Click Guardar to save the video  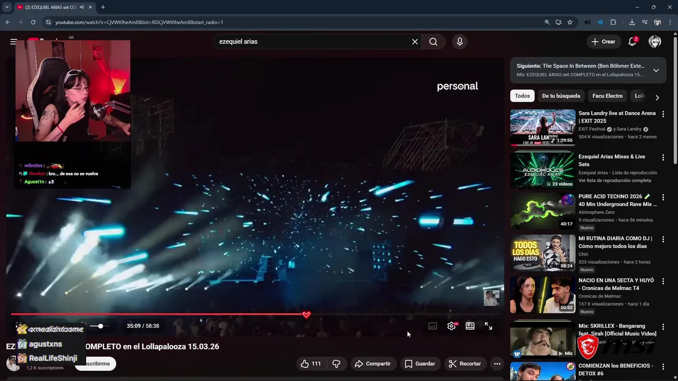(x=420, y=364)
